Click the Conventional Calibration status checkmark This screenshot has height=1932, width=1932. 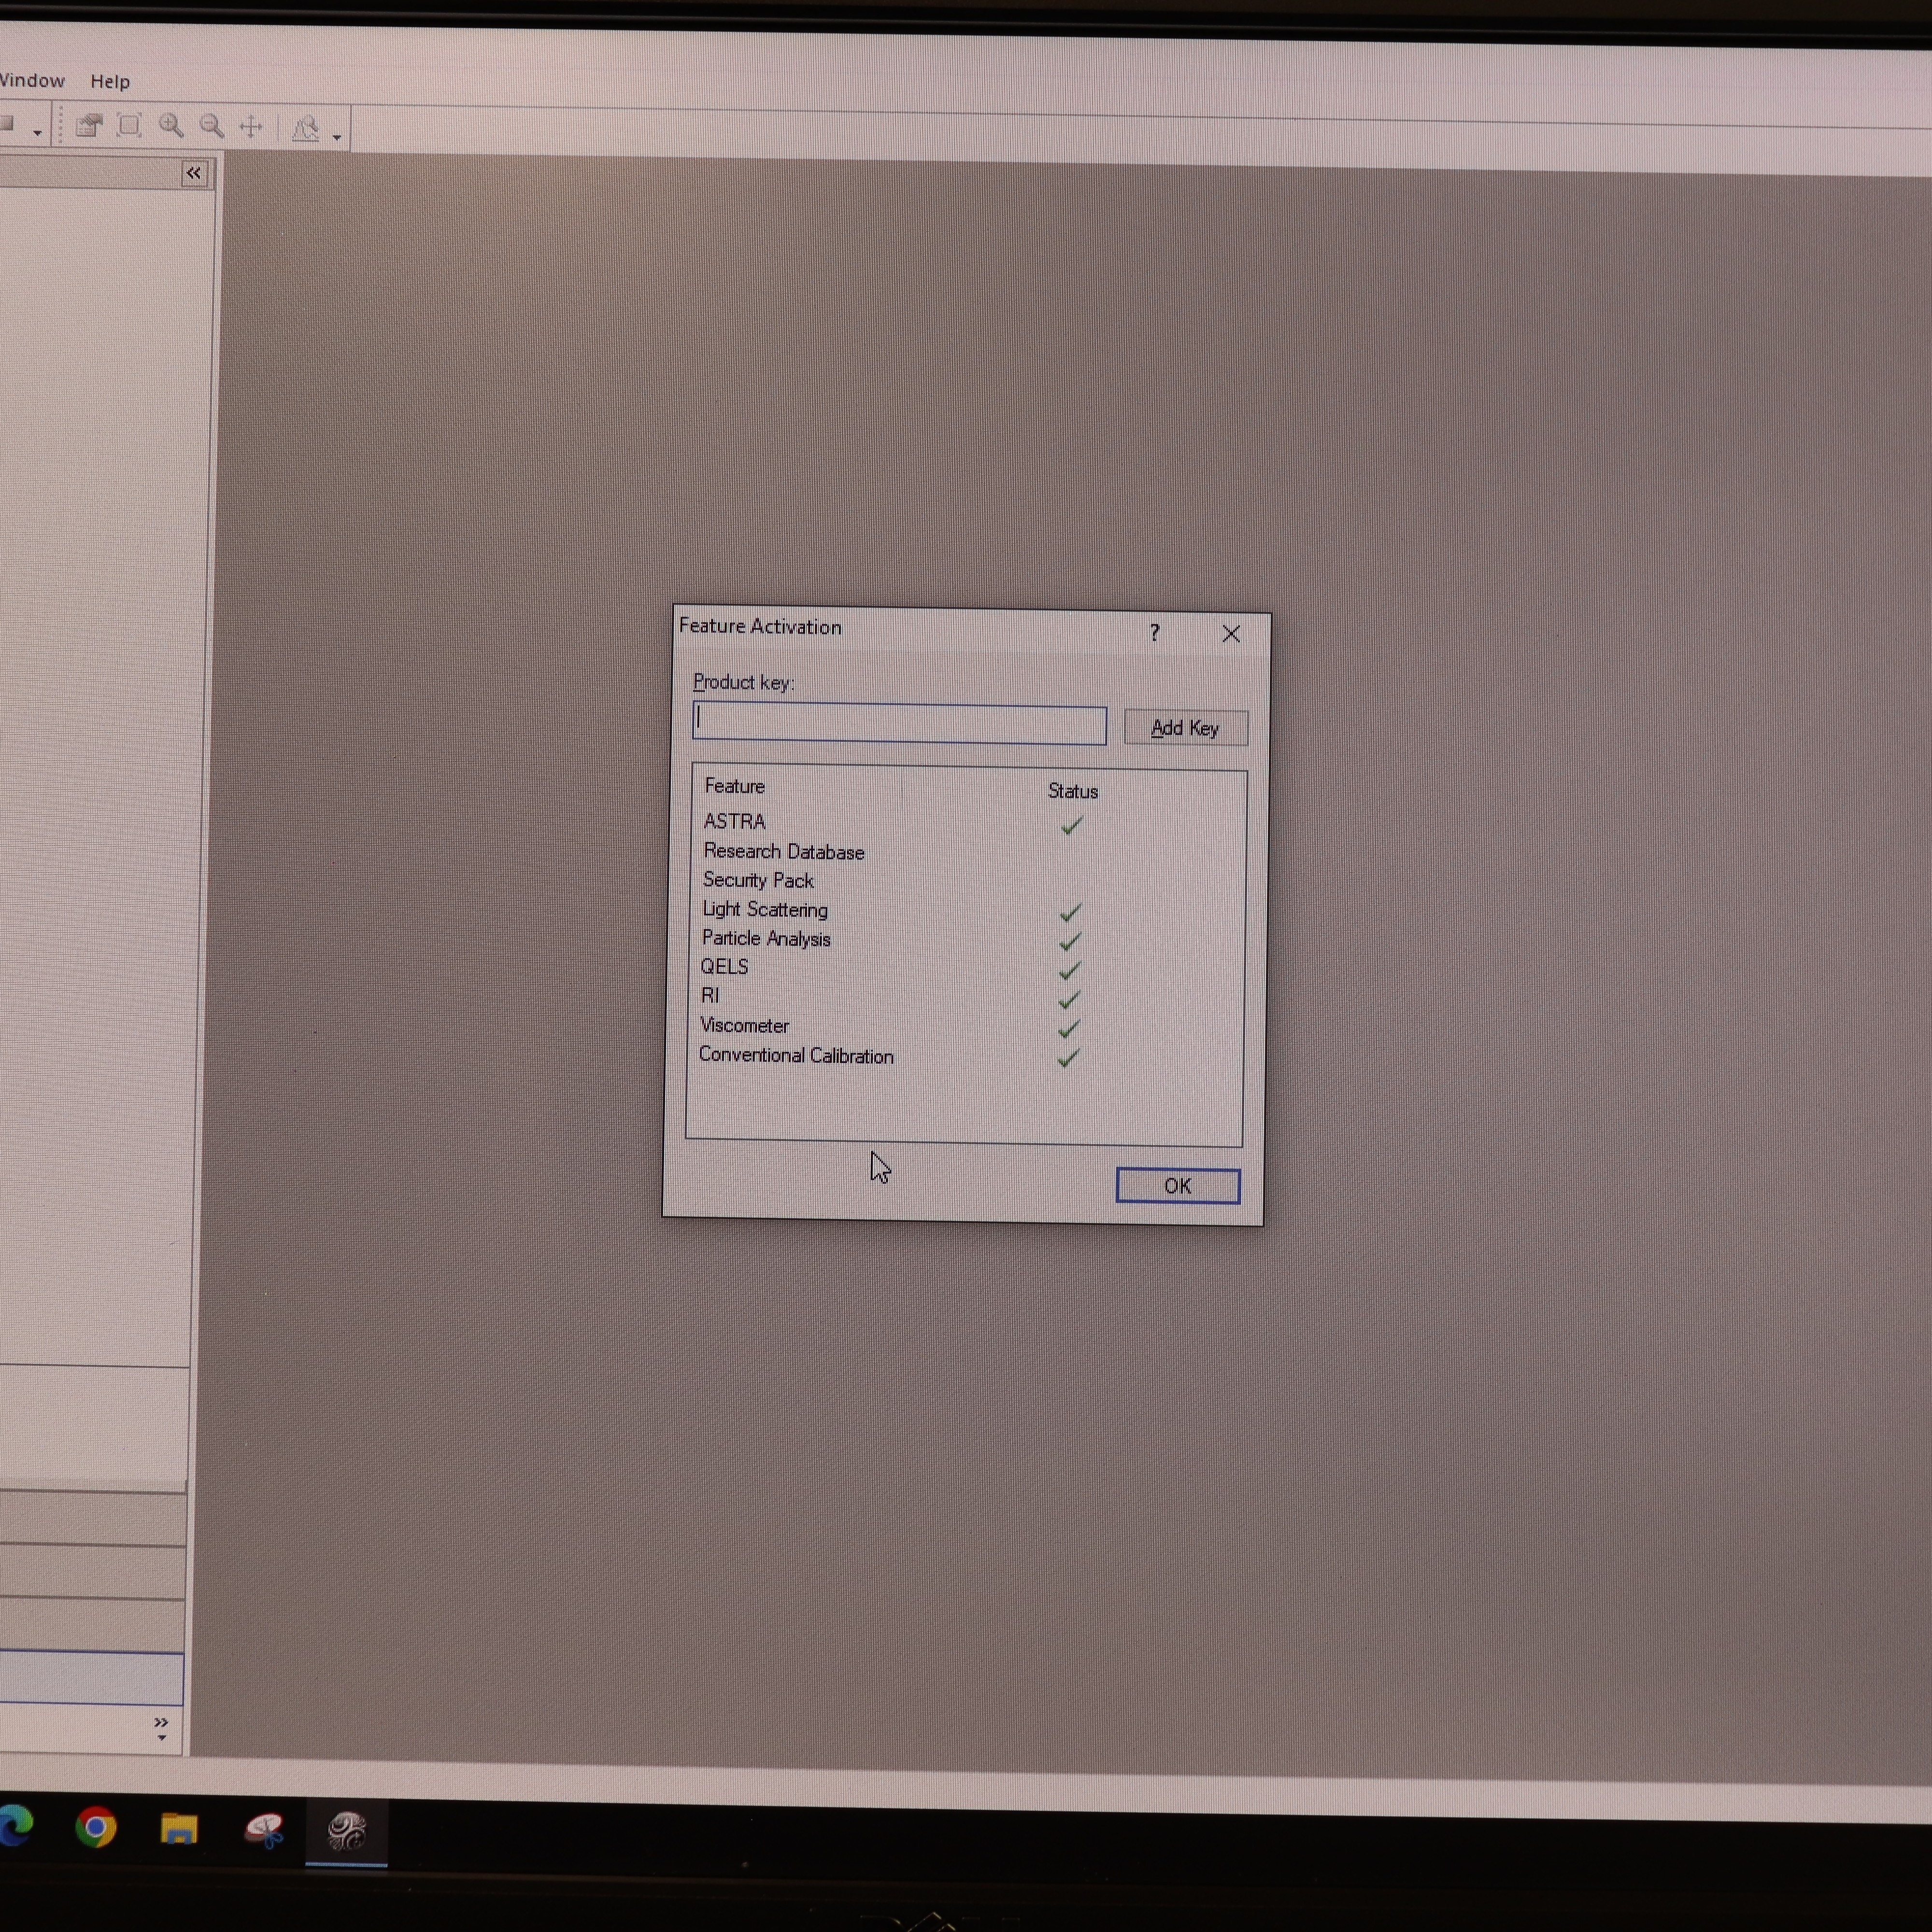(x=1068, y=1058)
